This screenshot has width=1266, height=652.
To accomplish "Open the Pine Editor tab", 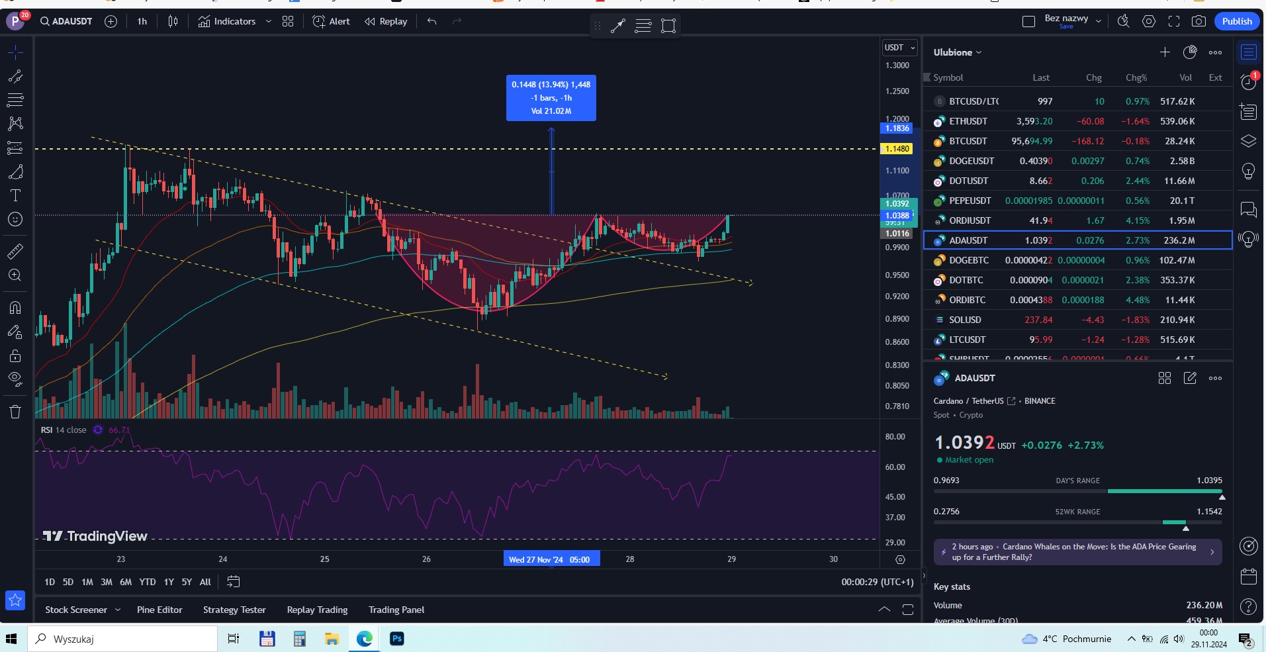I will (159, 610).
